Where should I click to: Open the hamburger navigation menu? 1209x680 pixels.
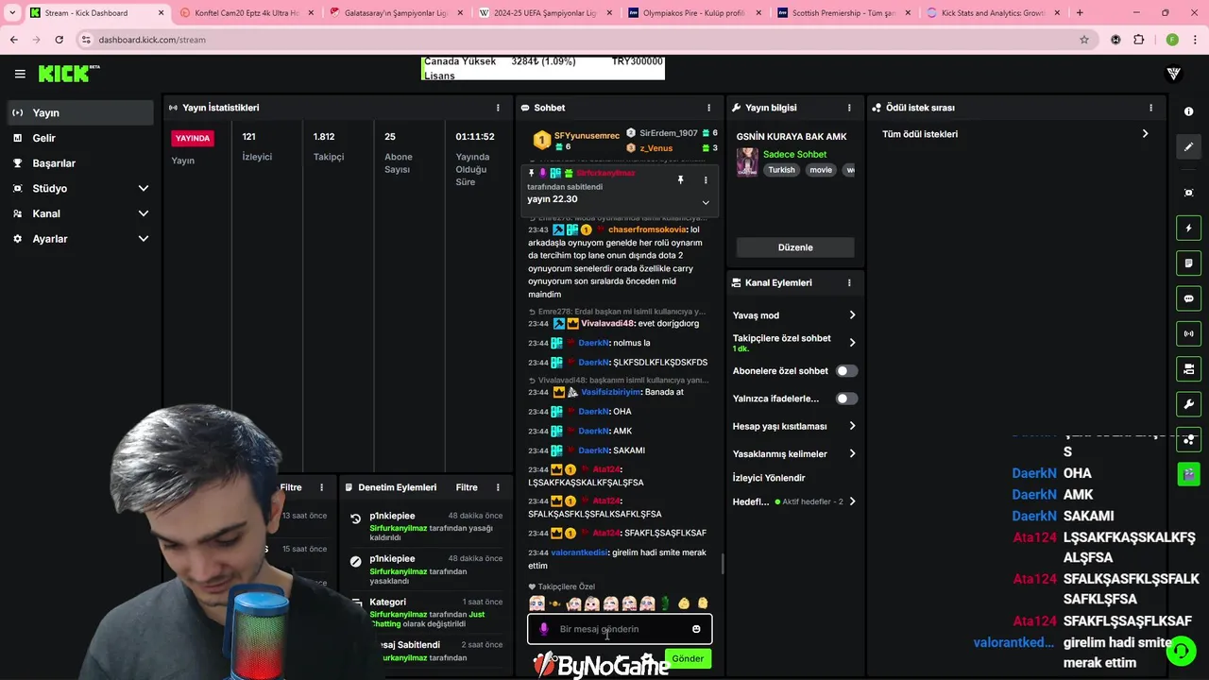[x=20, y=74]
